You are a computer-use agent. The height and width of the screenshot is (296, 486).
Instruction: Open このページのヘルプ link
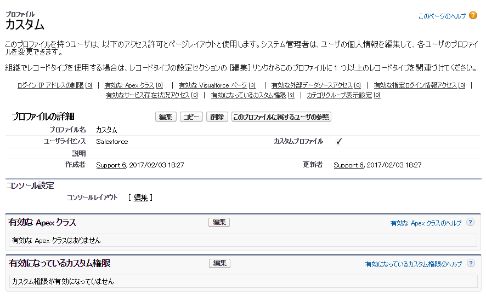pos(442,16)
